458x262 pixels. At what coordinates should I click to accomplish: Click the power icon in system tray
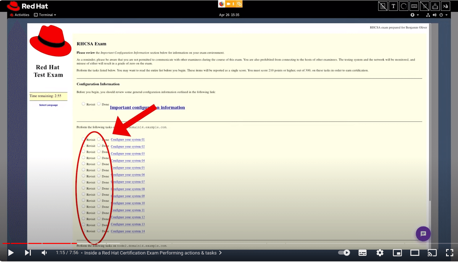441,15
